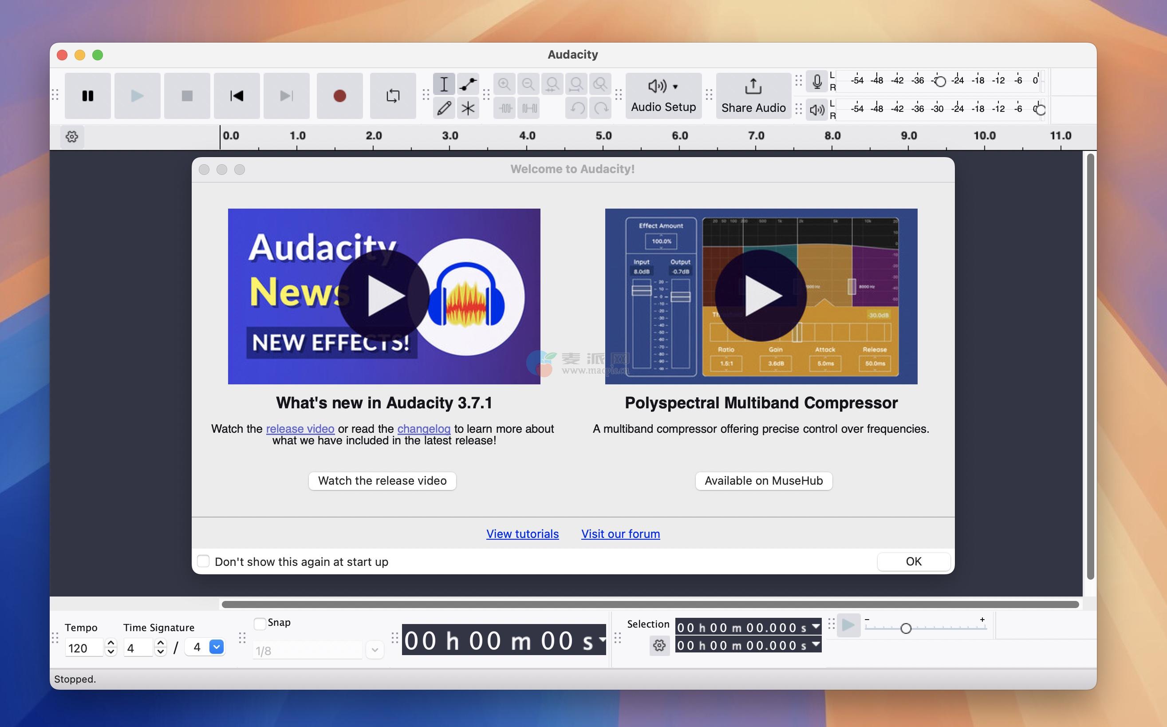Click the Zoom Toggle icon
This screenshot has width=1167, height=727.
pos(600,84)
